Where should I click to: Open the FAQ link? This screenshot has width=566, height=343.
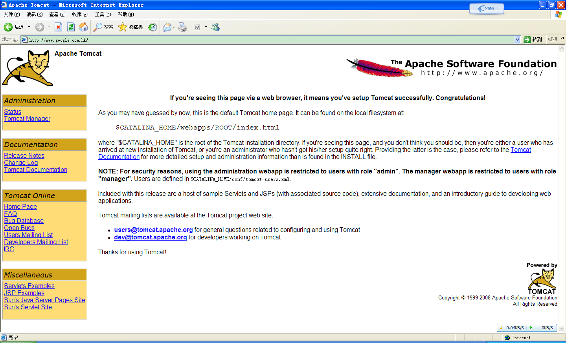tap(10, 214)
